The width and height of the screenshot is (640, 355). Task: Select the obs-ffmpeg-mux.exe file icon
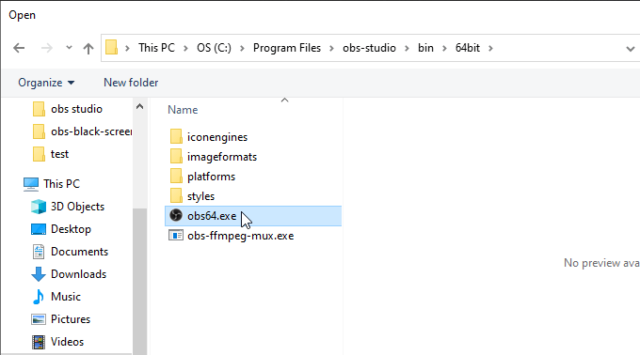pyautogui.click(x=176, y=236)
